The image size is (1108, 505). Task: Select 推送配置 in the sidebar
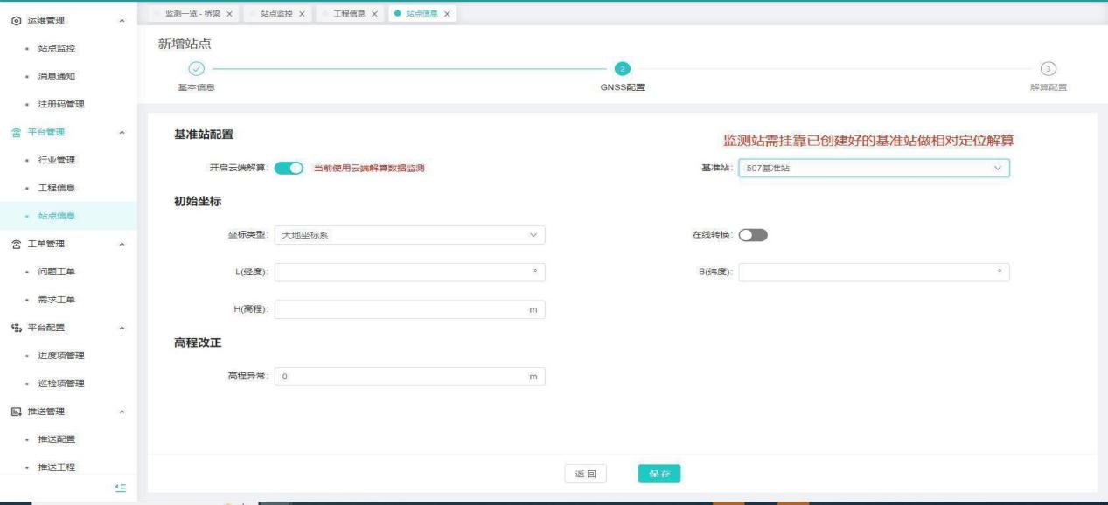(60, 439)
